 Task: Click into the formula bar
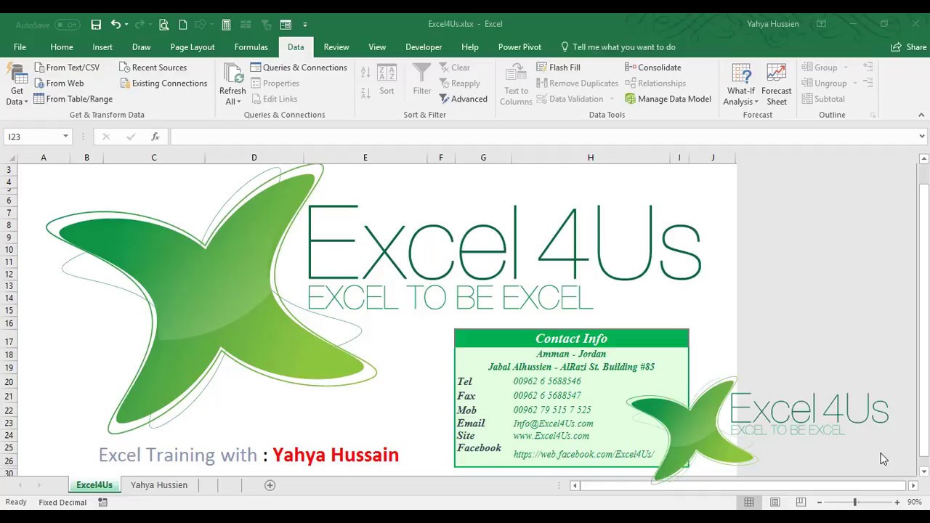(543, 137)
